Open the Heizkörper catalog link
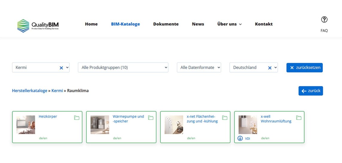The width and height of the screenshot is (342, 163). pos(48,117)
